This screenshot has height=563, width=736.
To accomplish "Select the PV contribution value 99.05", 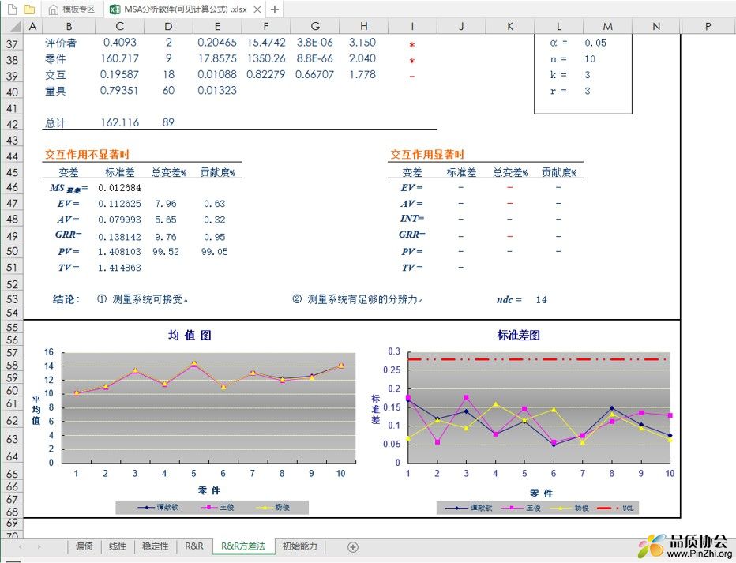I will point(215,252).
